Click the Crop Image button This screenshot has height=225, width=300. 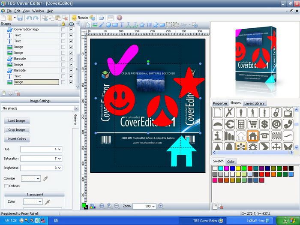[17, 130]
